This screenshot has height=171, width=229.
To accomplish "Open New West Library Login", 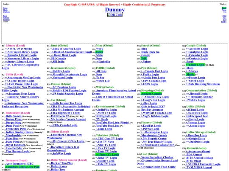I will click(x=21, y=52).
